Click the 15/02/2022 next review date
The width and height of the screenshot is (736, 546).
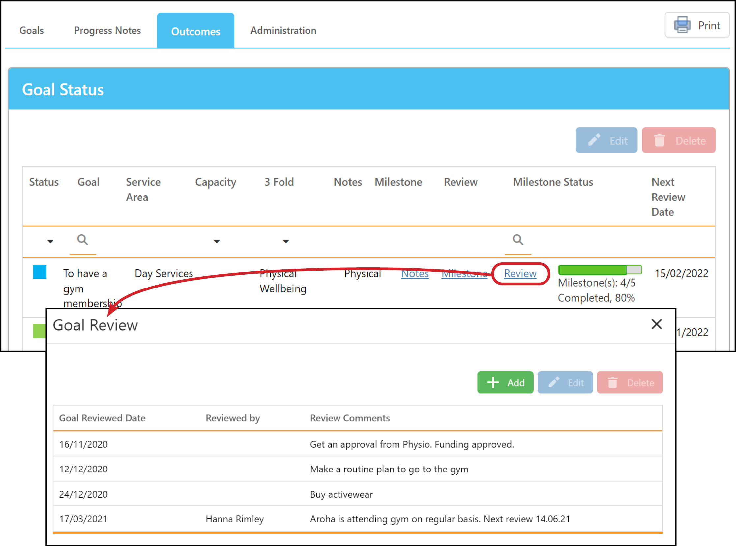click(x=682, y=273)
